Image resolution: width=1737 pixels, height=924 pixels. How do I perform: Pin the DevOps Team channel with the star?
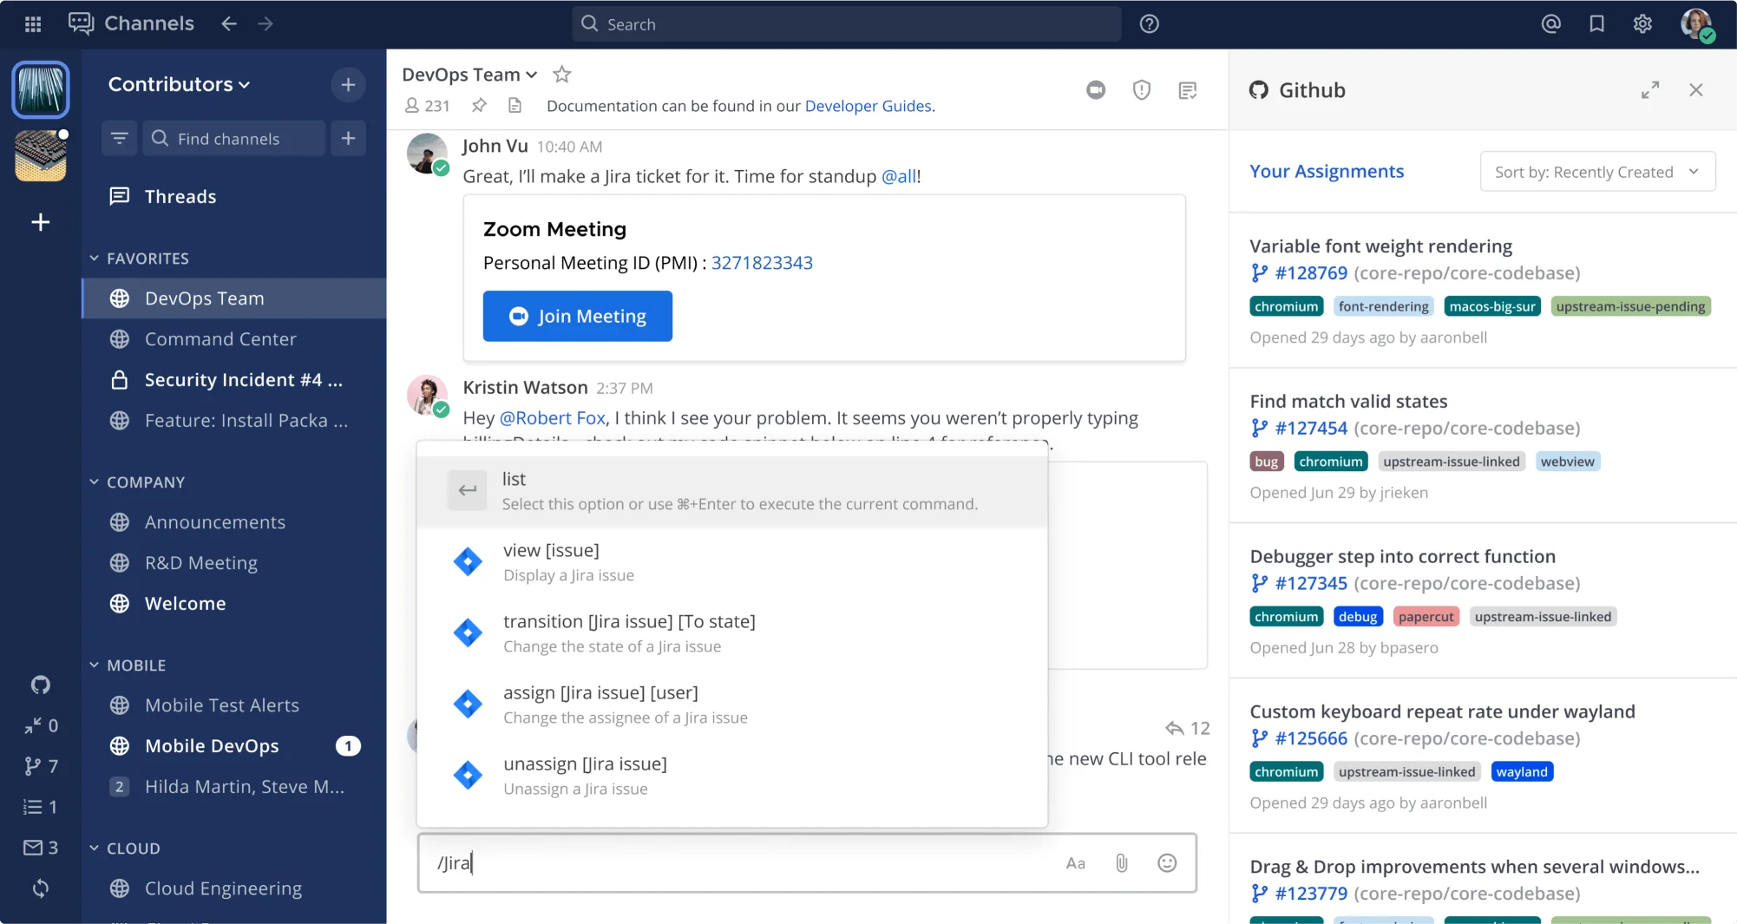pyautogui.click(x=561, y=75)
